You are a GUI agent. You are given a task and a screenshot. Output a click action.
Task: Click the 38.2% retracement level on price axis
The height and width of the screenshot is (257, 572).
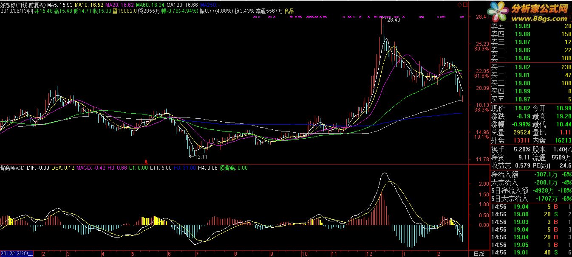point(481,110)
